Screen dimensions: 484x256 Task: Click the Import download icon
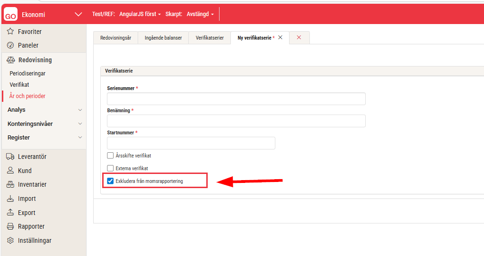[x=10, y=199]
